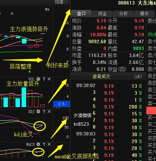The width and height of the screenshot is (156, 161).
Task: Click the 外盘 value 0
Action: [105, 48]
